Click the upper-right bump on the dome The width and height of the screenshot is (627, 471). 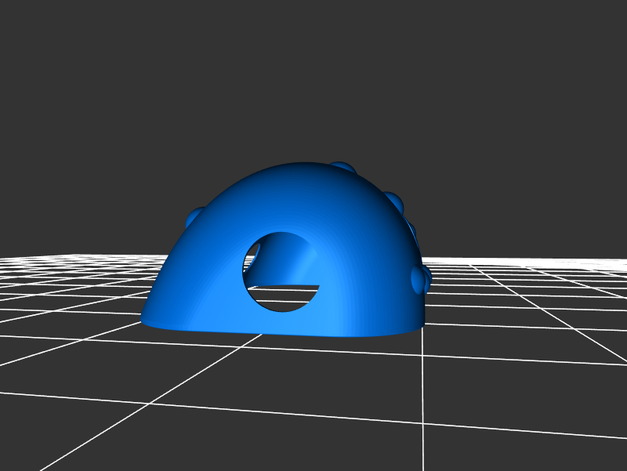[393, 199]
